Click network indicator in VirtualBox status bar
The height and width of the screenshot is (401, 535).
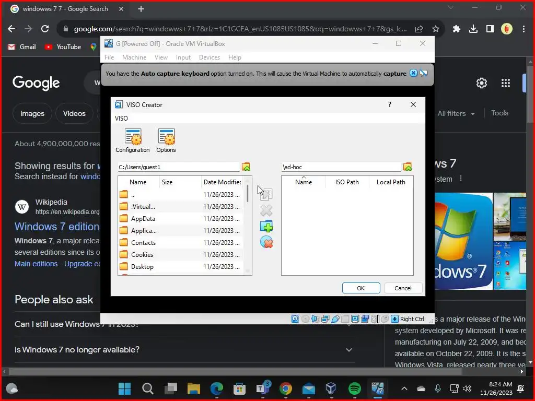tap(325, 319)
